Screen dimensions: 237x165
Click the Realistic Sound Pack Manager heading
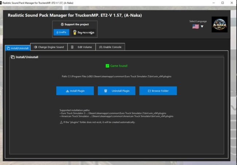point(75,15)
